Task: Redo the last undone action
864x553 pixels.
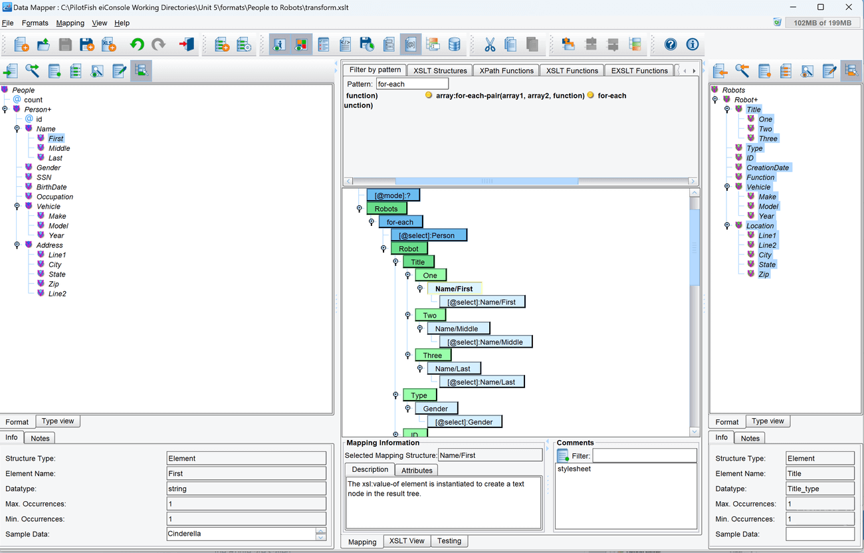Action: tap(158, 45)
